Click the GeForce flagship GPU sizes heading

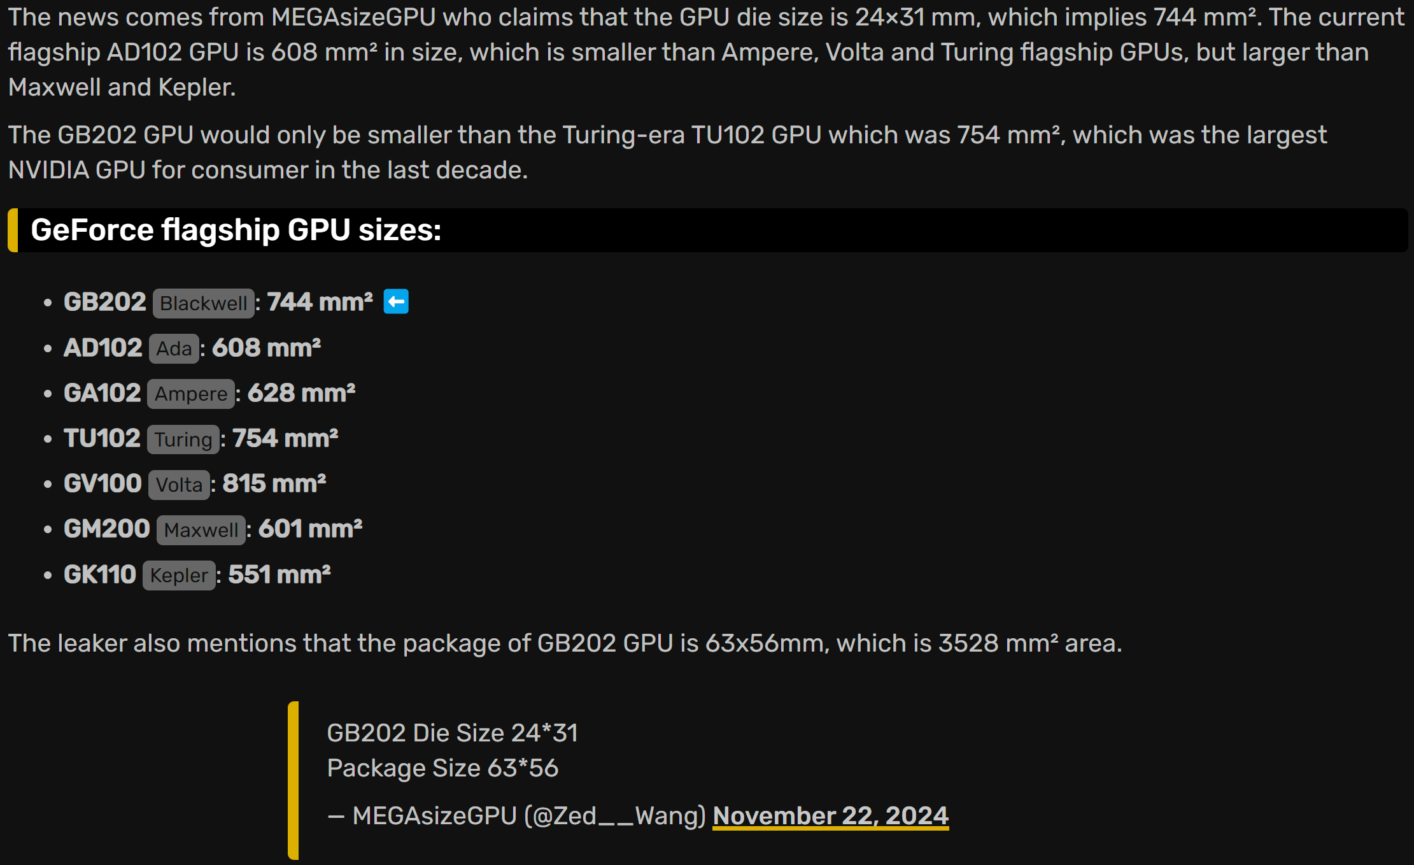click(236, 230)
